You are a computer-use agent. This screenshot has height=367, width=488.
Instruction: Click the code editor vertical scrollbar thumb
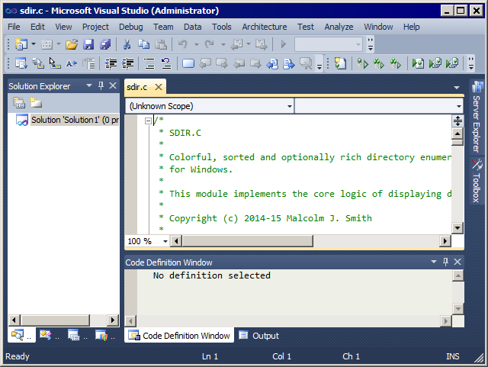click(x=457, y=143)
